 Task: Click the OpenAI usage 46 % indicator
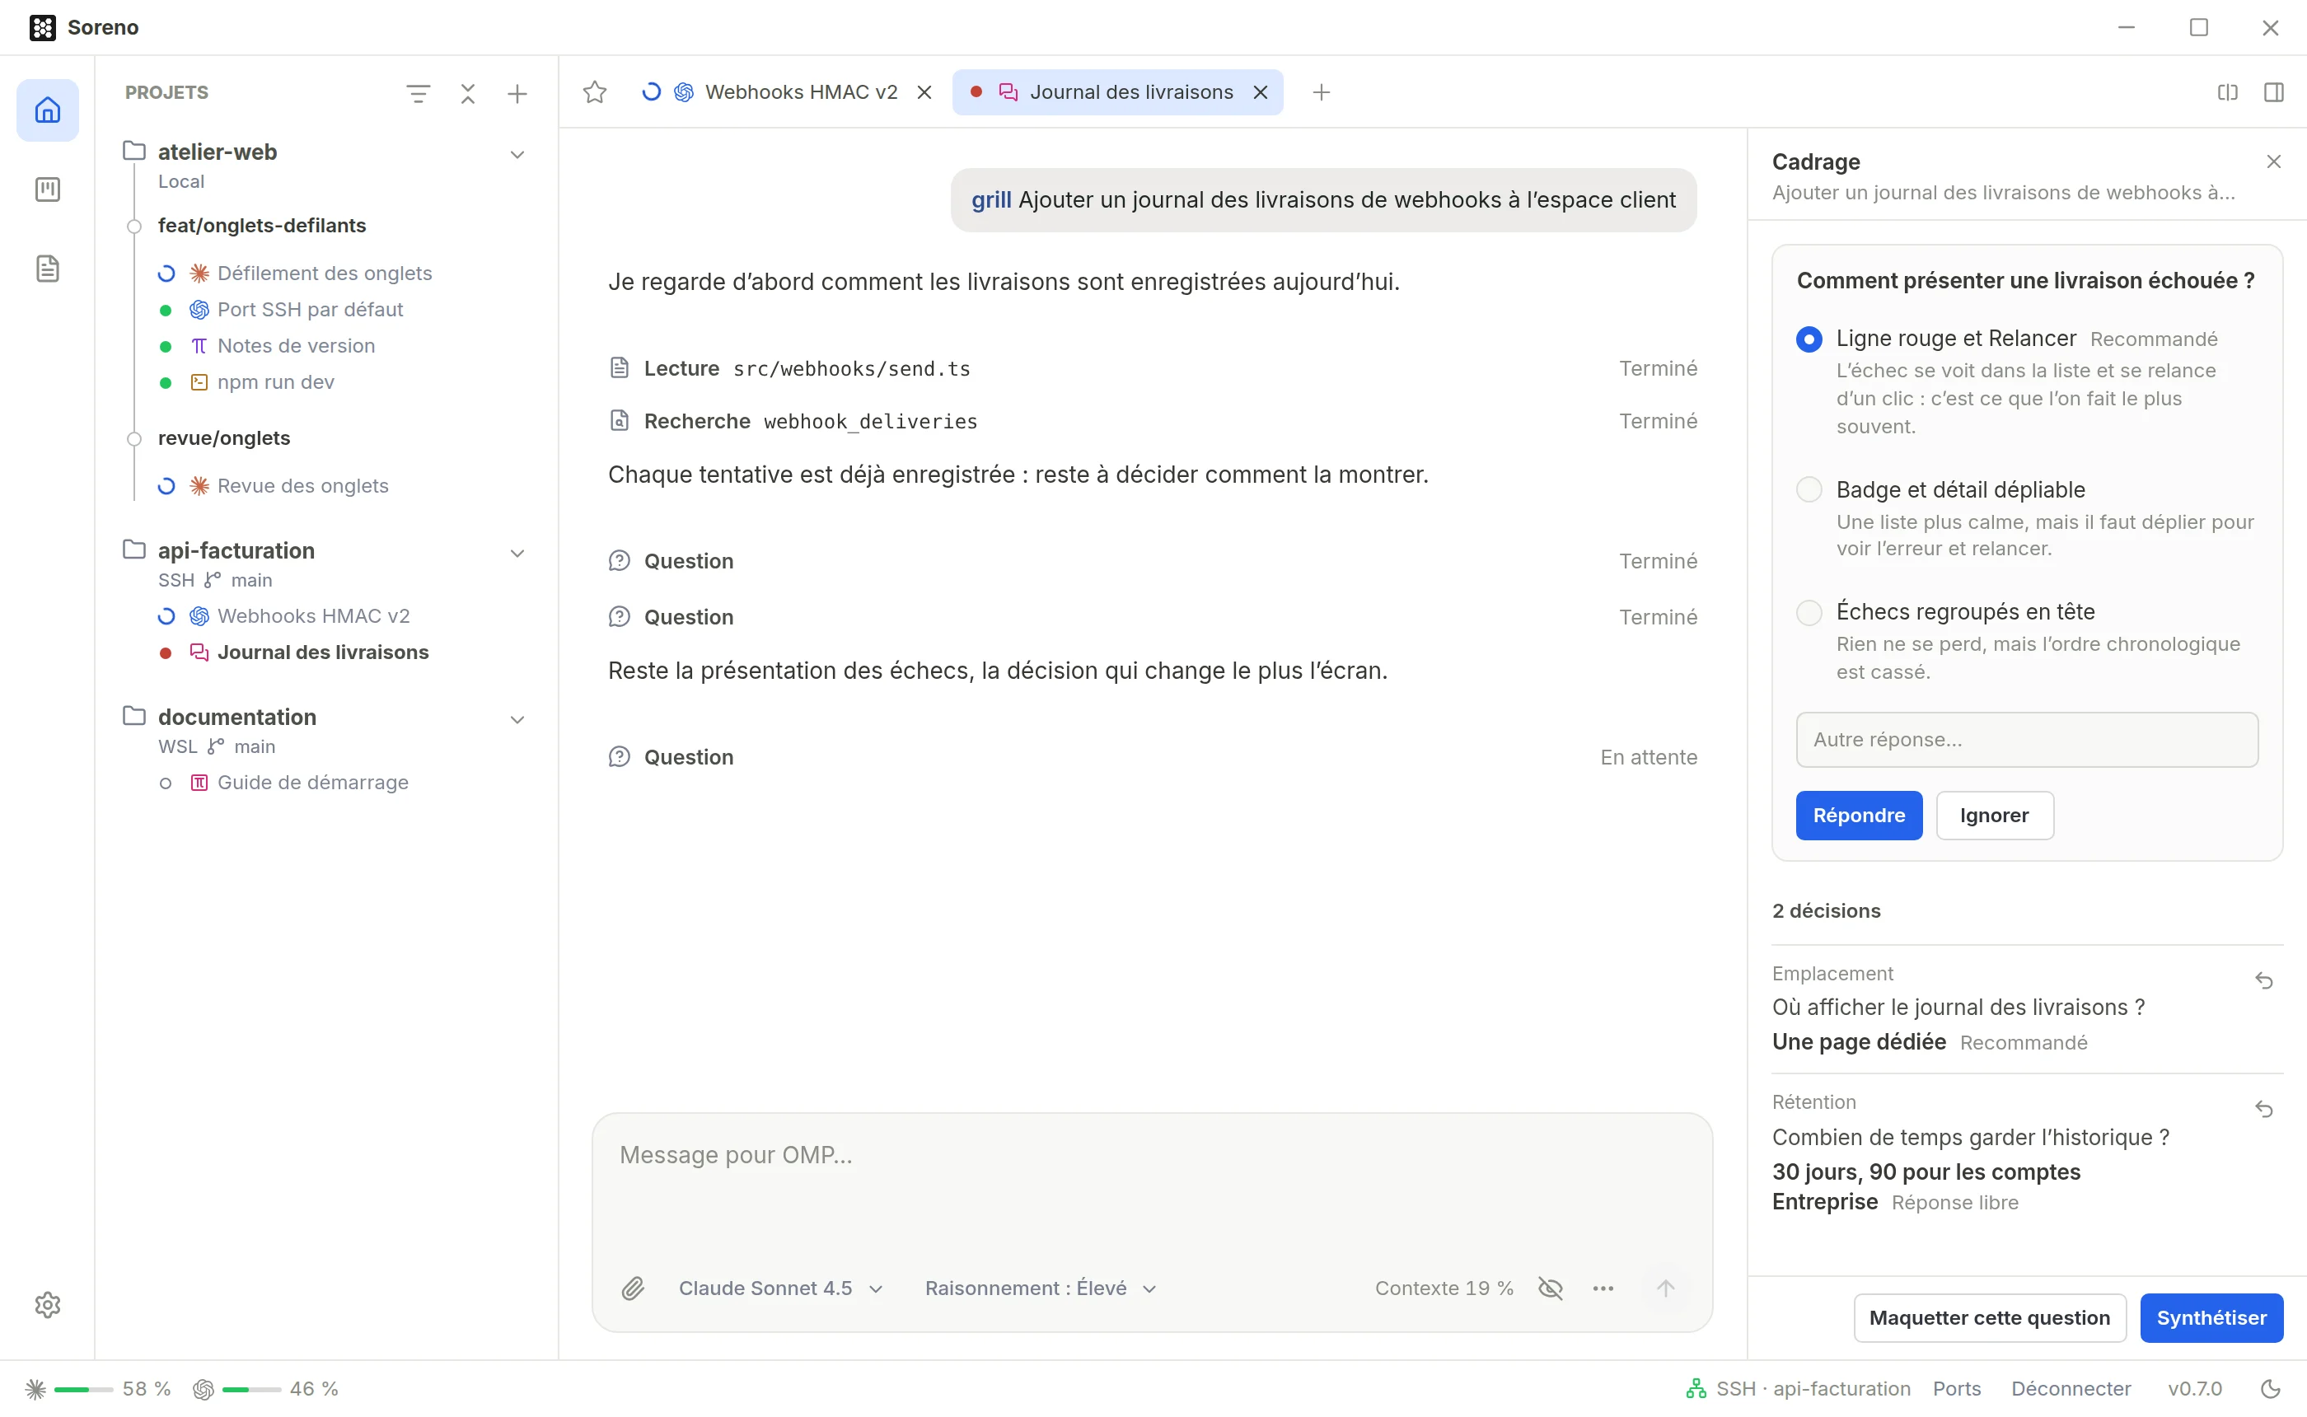[x=266, y=1389]
